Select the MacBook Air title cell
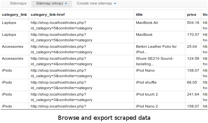208x123 pixels. point(147,23)
